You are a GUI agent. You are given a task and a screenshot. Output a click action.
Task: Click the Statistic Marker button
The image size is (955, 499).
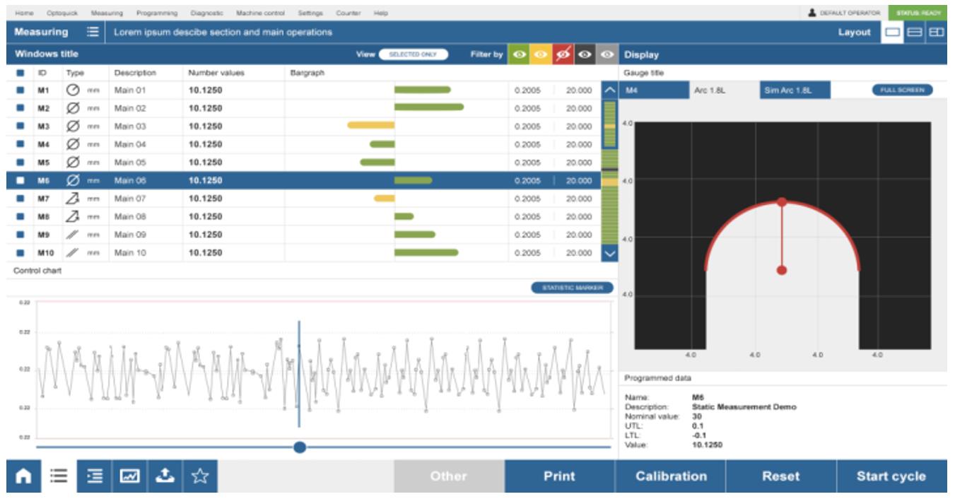572,288
